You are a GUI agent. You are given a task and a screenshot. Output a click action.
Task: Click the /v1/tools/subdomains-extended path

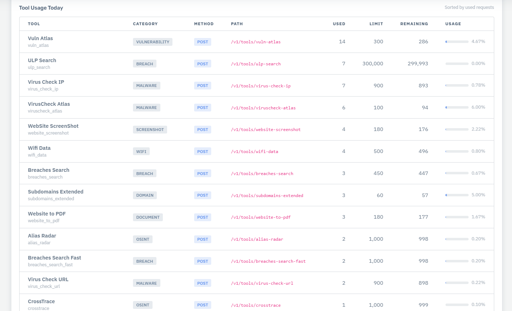tap(267, 196)
